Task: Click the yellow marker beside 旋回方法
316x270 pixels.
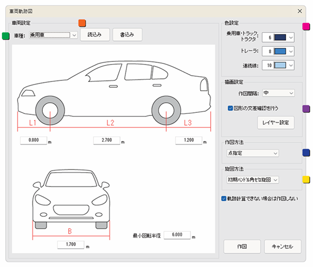Action: click(306, 180)
